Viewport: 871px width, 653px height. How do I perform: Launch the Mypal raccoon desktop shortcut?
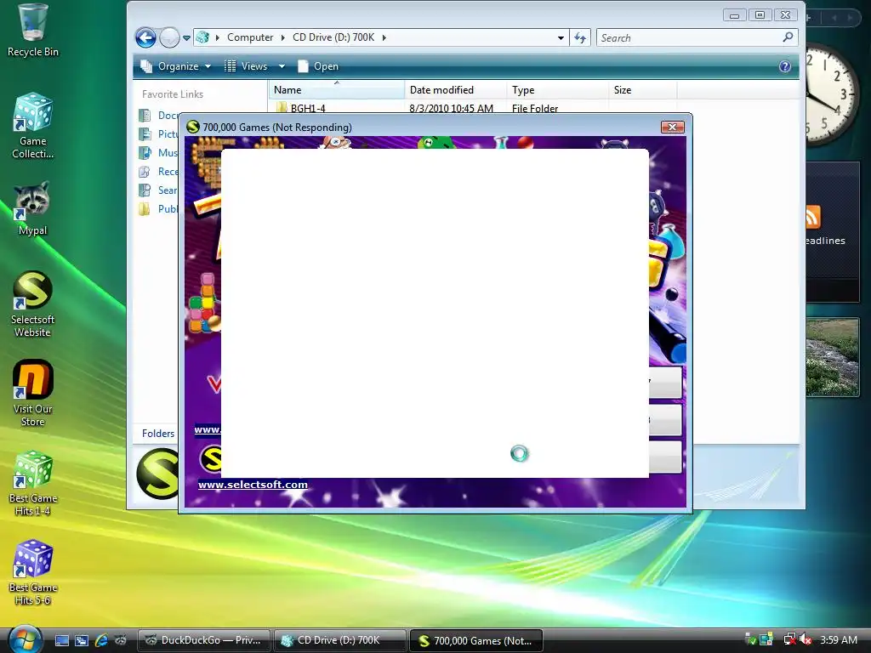(32, 208)
